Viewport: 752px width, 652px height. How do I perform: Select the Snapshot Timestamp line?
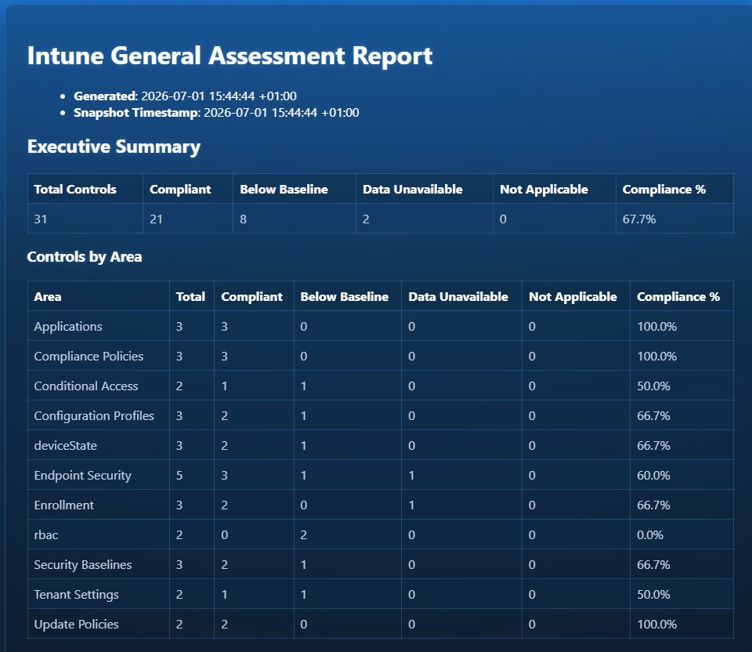tap(216, 113)
